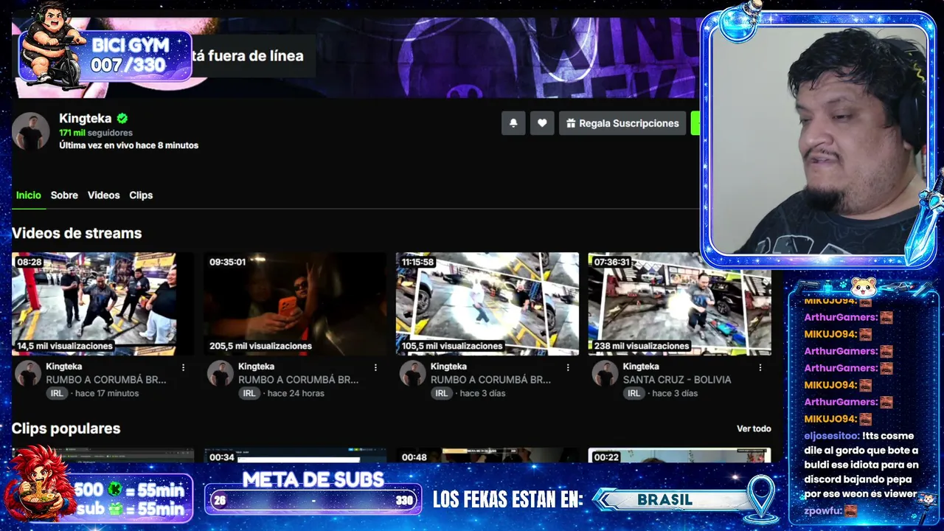The image size is (944, 531).
Task: Play the 11:15:58 stream video thumbnail
Action: point(487,304)
